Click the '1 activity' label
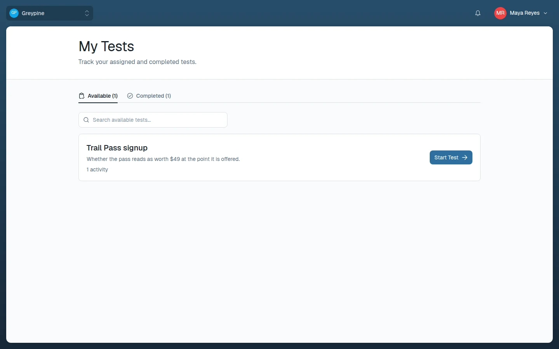The height and width of the screenshot is (349, 559). point(97,169)
